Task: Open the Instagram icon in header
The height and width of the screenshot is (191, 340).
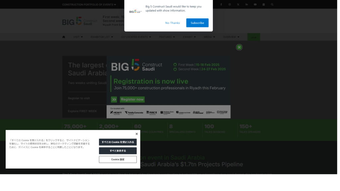Action: [x=229, y=4]
